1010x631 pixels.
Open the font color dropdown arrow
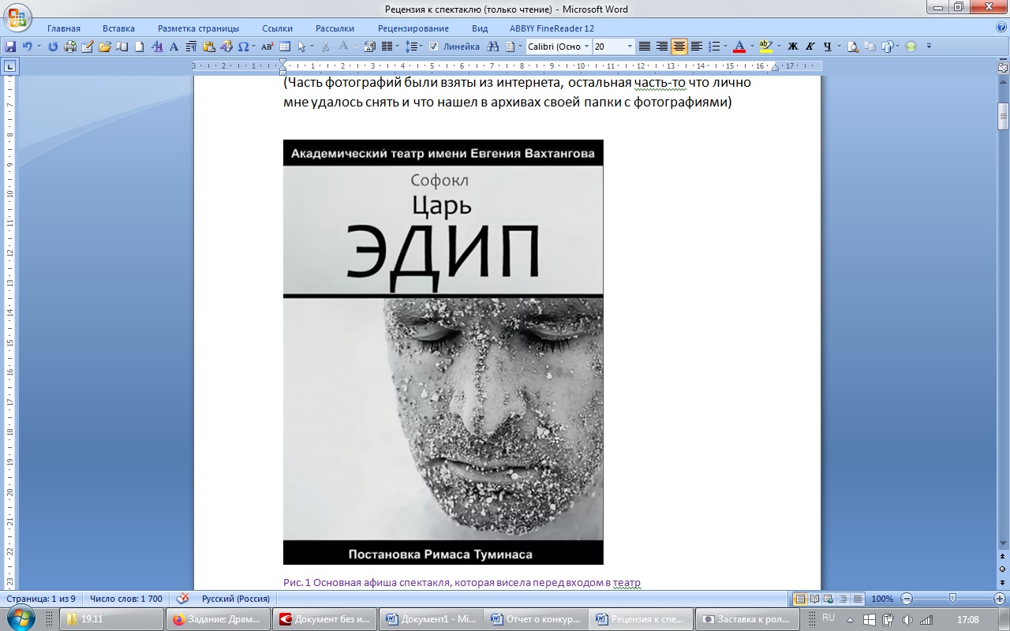pyautogui.click(x=752, y=47)
